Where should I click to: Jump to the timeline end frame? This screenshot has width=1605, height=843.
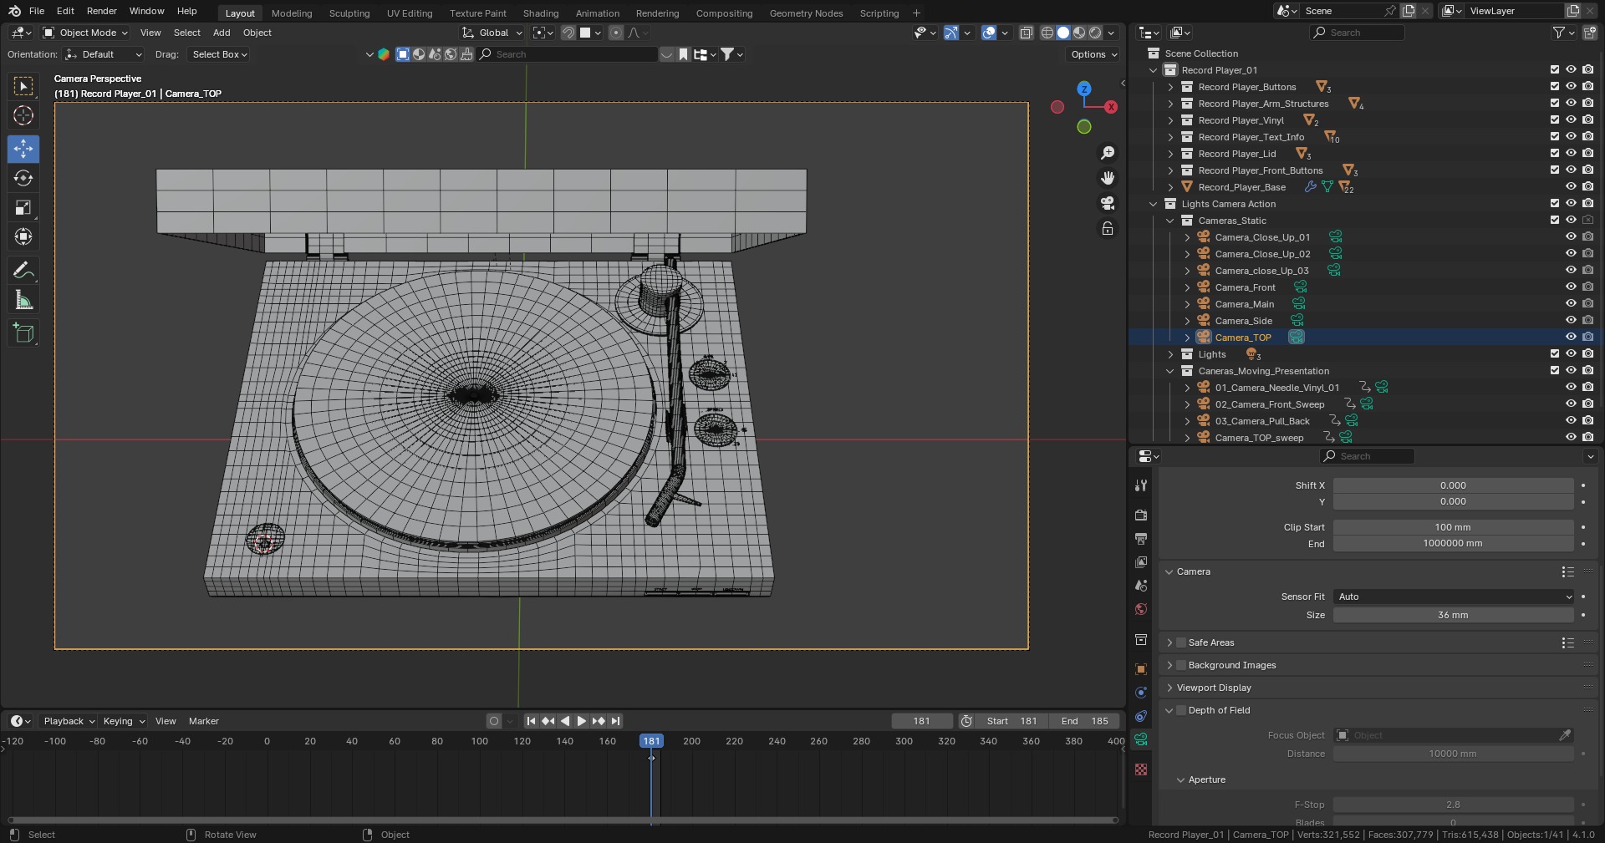tap(615, 721)
